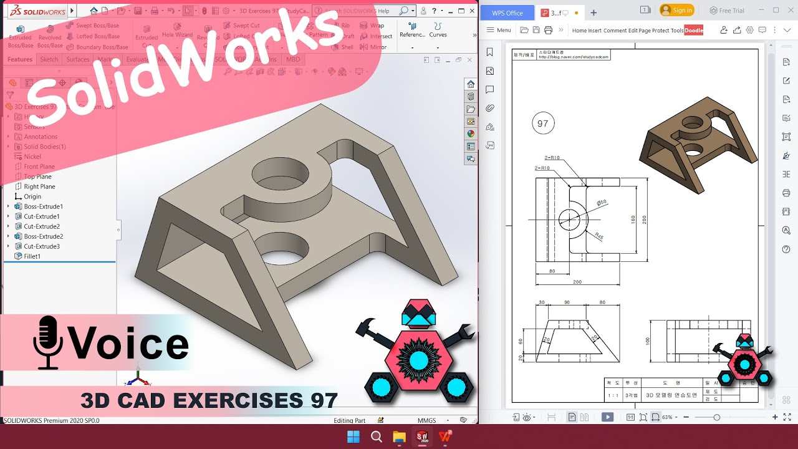The height and width of the screenshot is (449, 798).
Task: Select the Swept Boss/Base tool
Action: [92, 26]
